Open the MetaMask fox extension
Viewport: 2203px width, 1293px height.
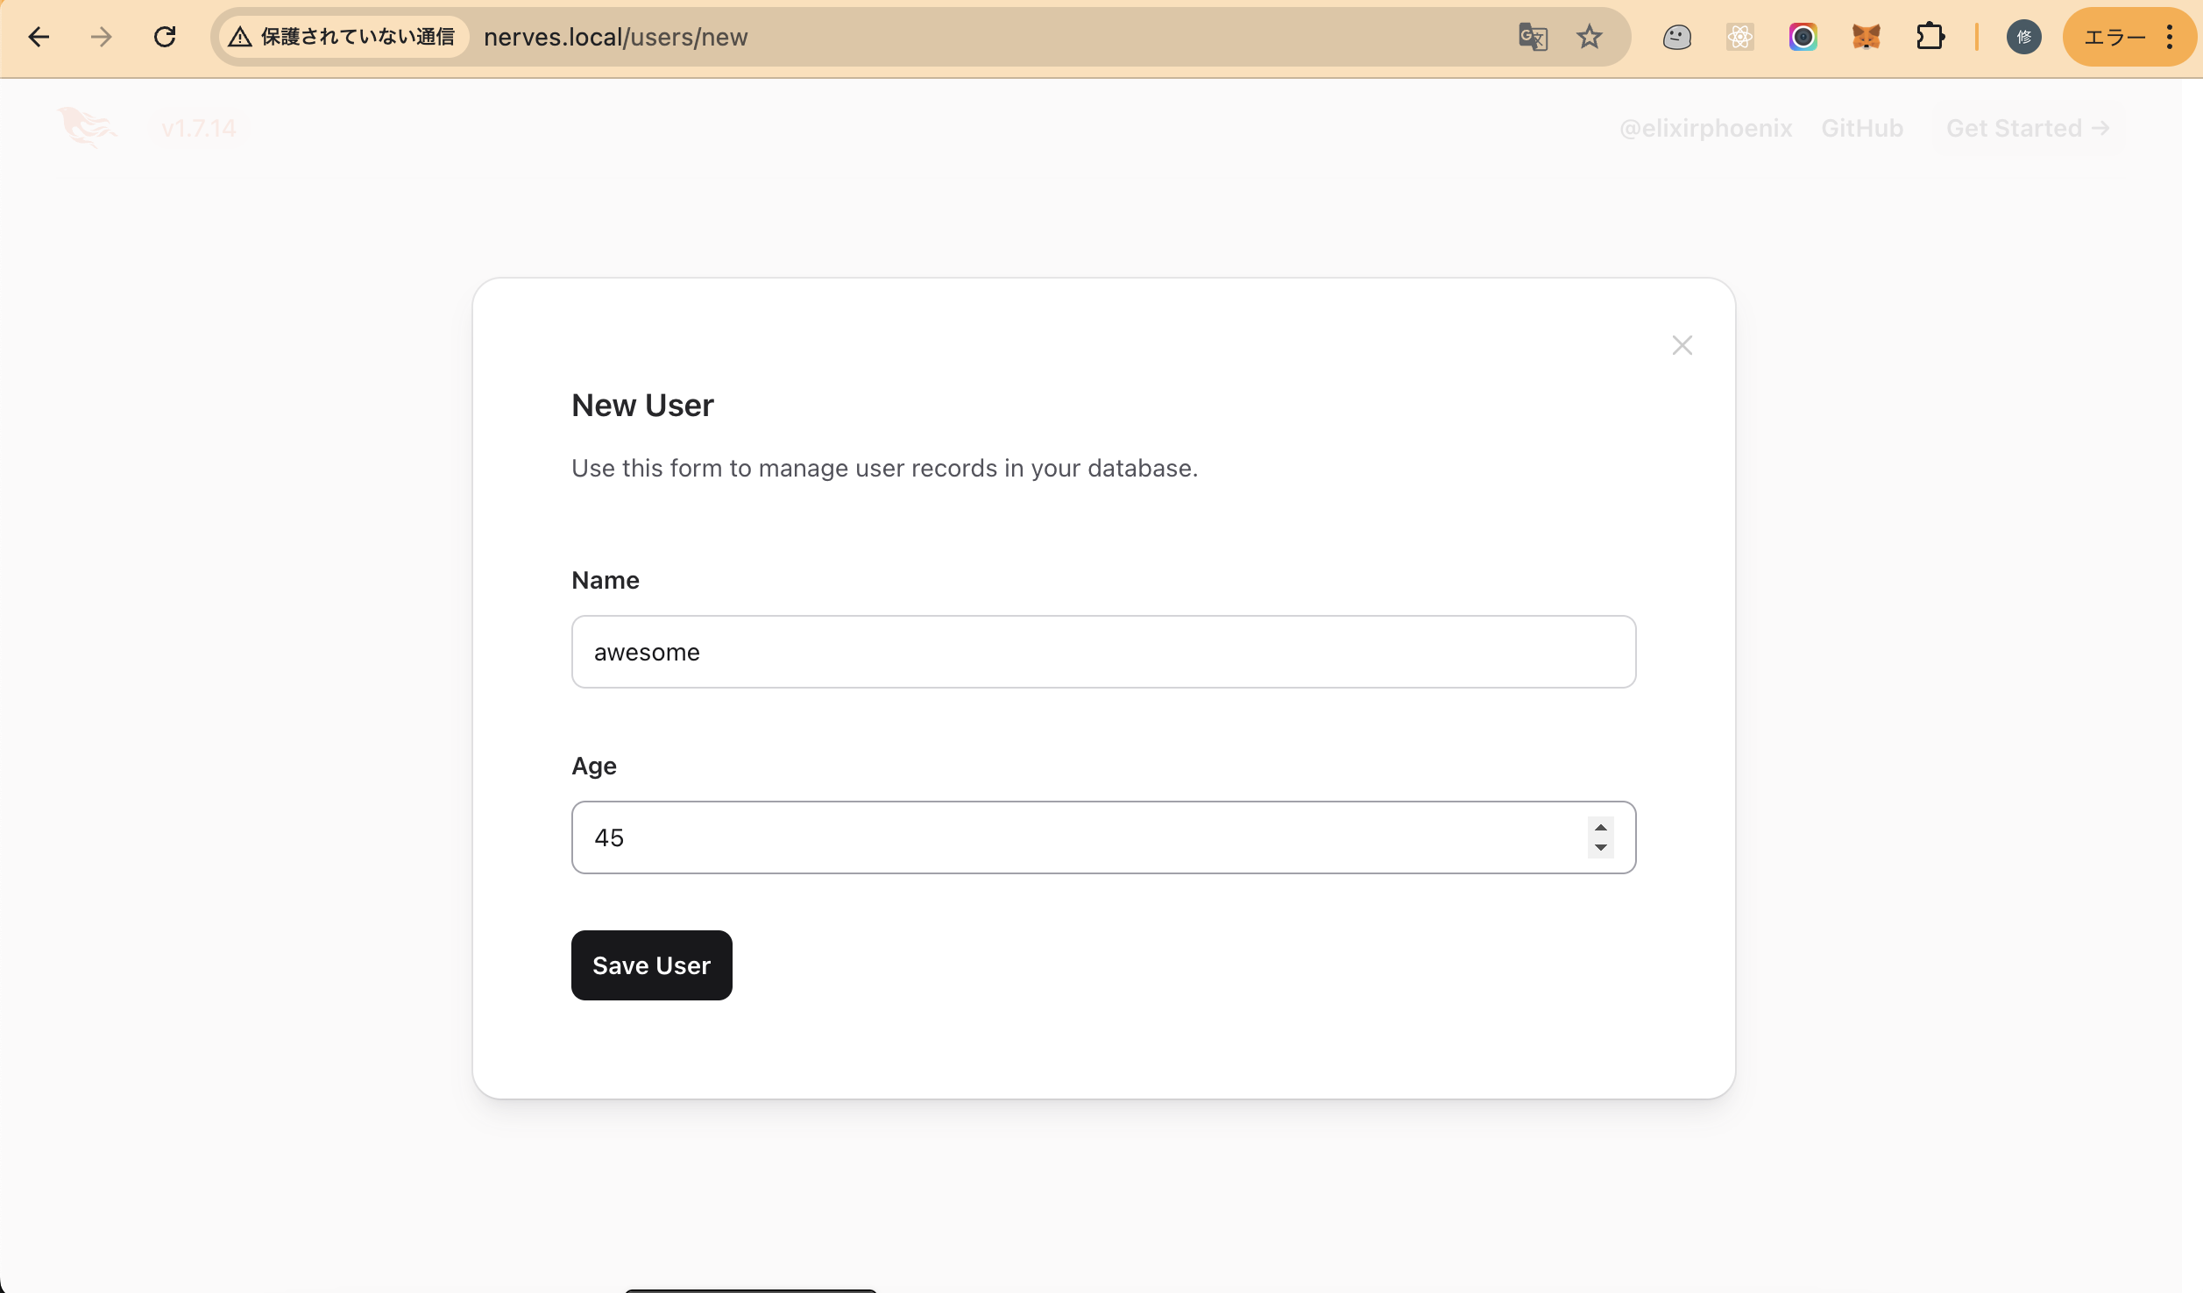pos(1866,37)
